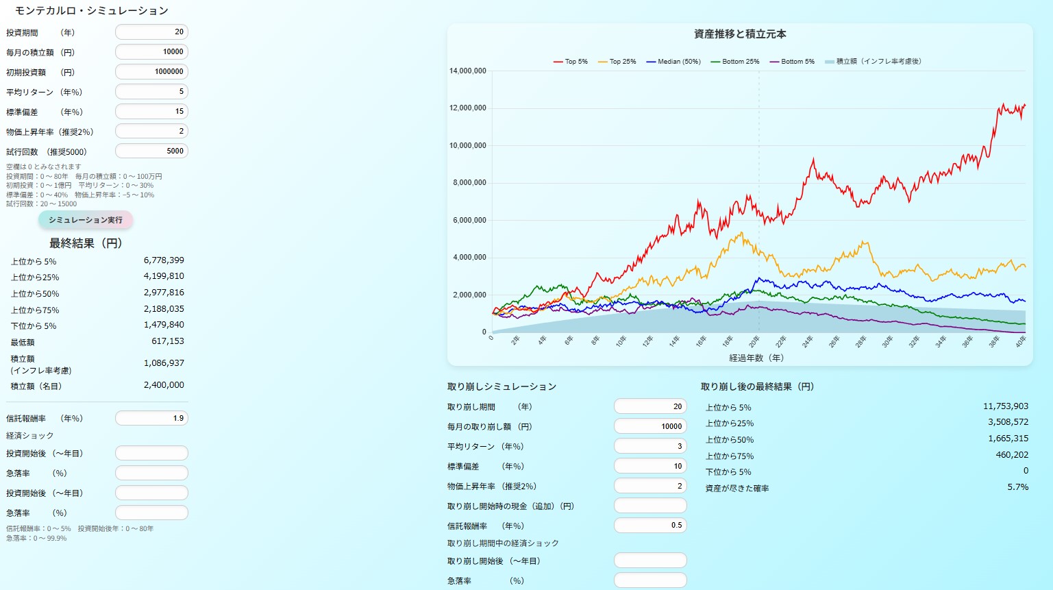Click the 資産推移と積立元本 chart title
This screenshot has width=1053, height=590.
pyautogui.click(x=740, y=34)
